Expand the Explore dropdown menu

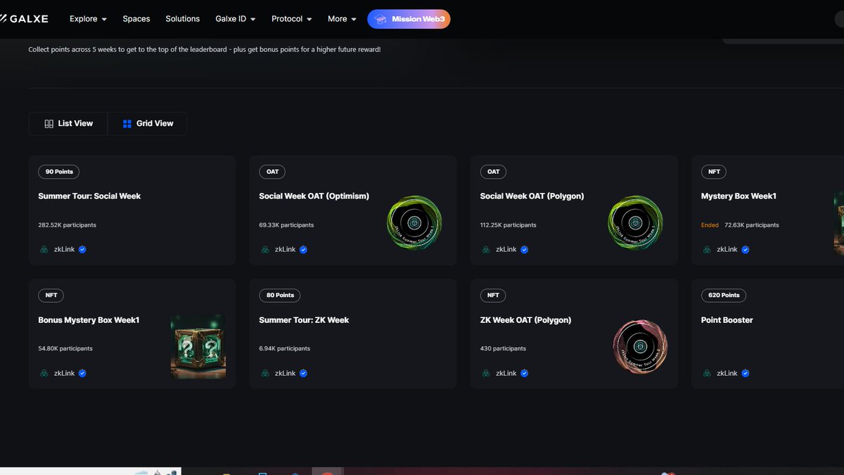tap(88, 19)
